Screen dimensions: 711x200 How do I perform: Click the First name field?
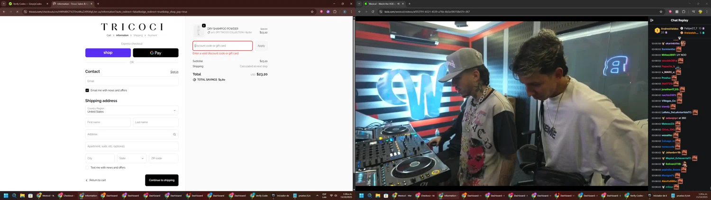(108, 122)
